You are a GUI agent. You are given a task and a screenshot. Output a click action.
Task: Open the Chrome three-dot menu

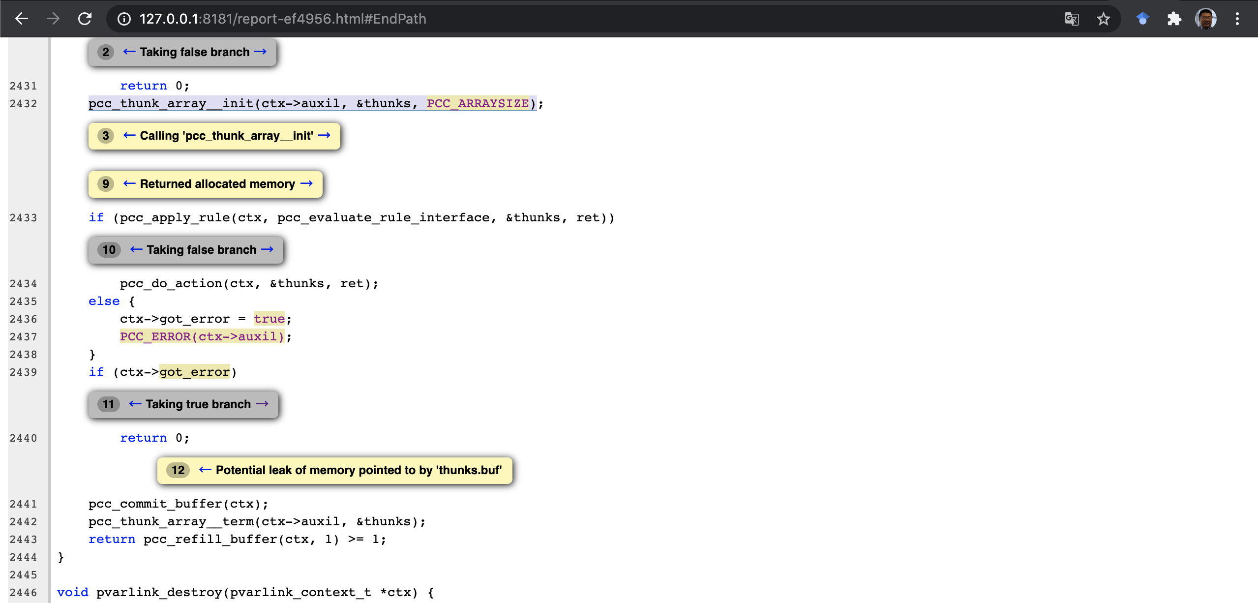(x=1237, y=19)
